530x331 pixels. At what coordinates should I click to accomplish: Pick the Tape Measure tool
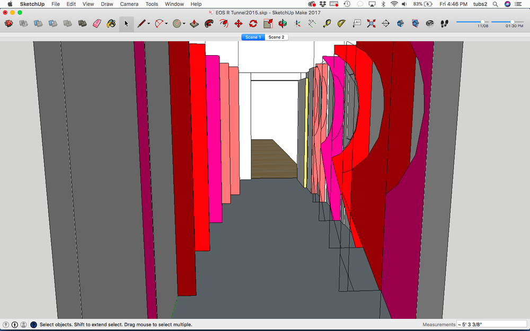click(327, 24)
